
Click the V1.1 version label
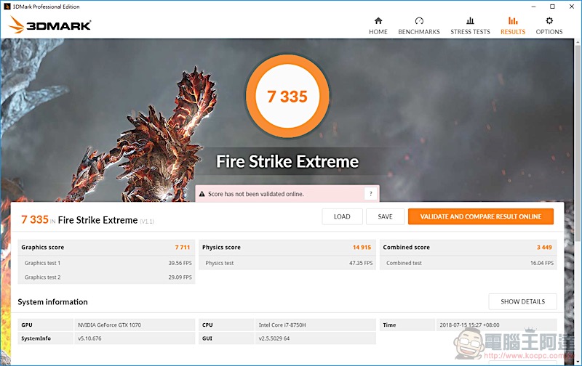coord(147,221)
